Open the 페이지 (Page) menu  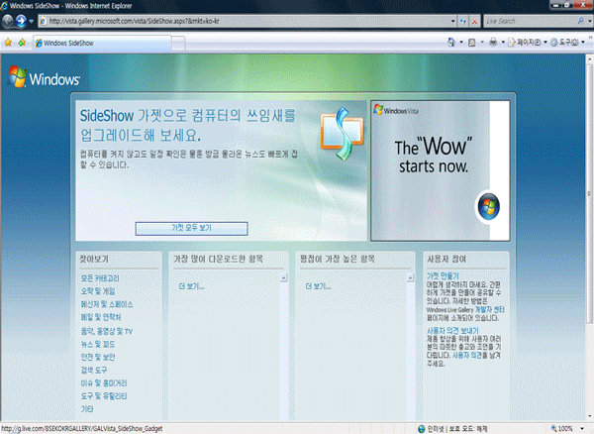coord(528,42)
